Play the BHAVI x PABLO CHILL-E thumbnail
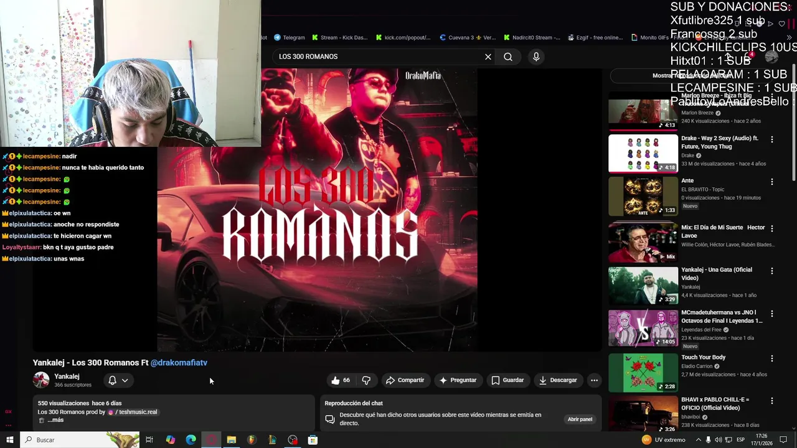This screenshot has width=797, height=448. point(643,415)
